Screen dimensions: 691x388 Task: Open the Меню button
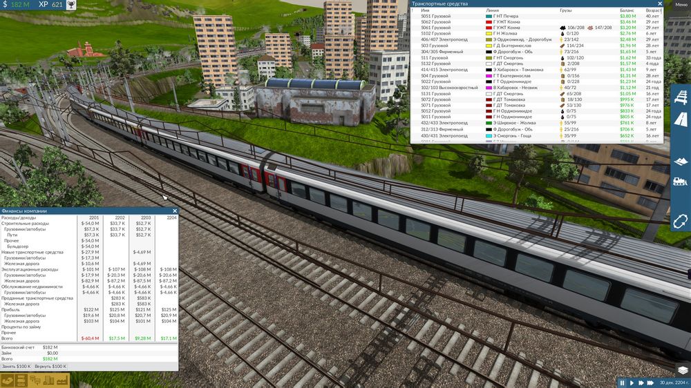point(681,4)
